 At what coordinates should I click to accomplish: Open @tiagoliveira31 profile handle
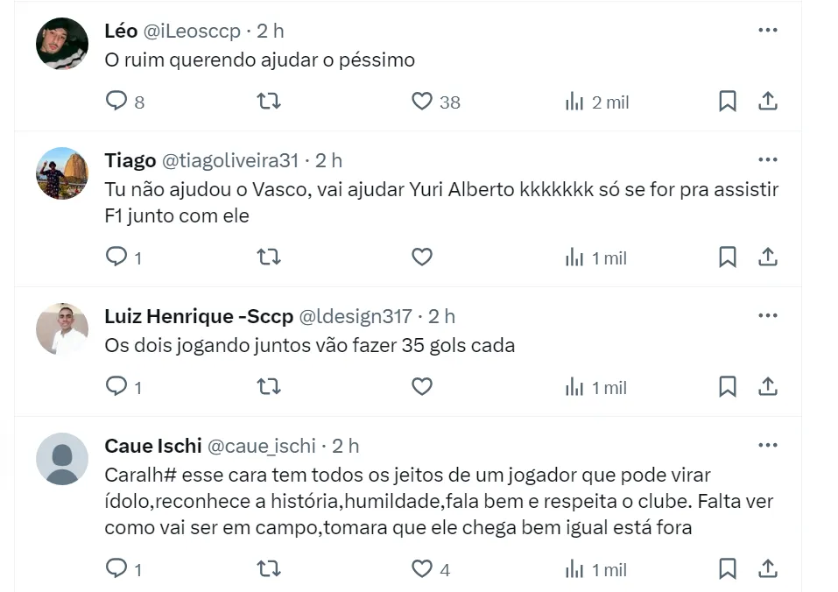(x=230, y=160)
